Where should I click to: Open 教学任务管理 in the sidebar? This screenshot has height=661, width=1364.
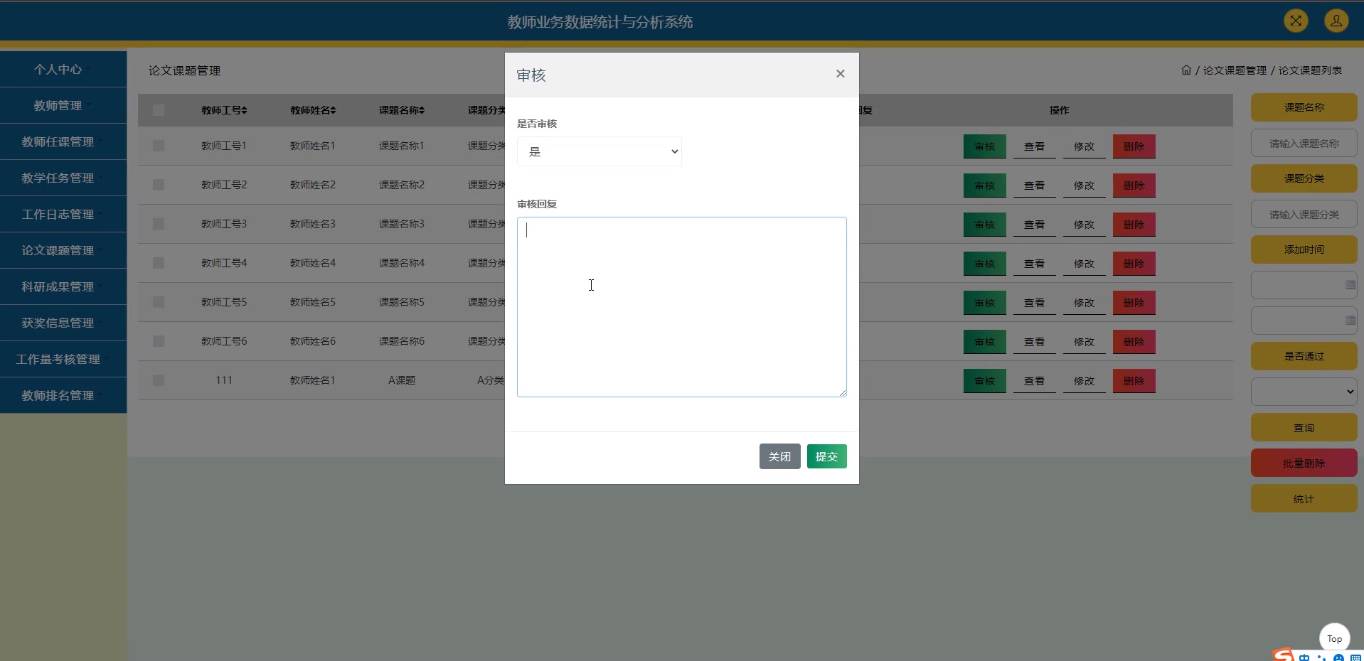click(63, 178)
